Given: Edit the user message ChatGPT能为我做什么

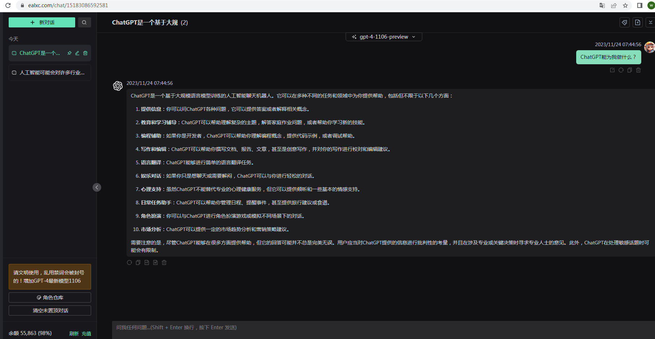Looking at the screenshot, I should [x=612, y=70].
